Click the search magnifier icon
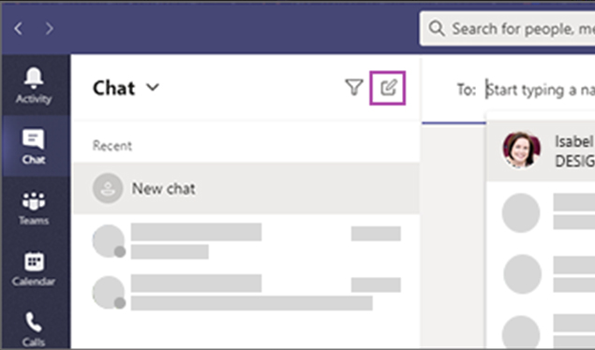The height and width of the screenshot is (350, 595). 437,28
